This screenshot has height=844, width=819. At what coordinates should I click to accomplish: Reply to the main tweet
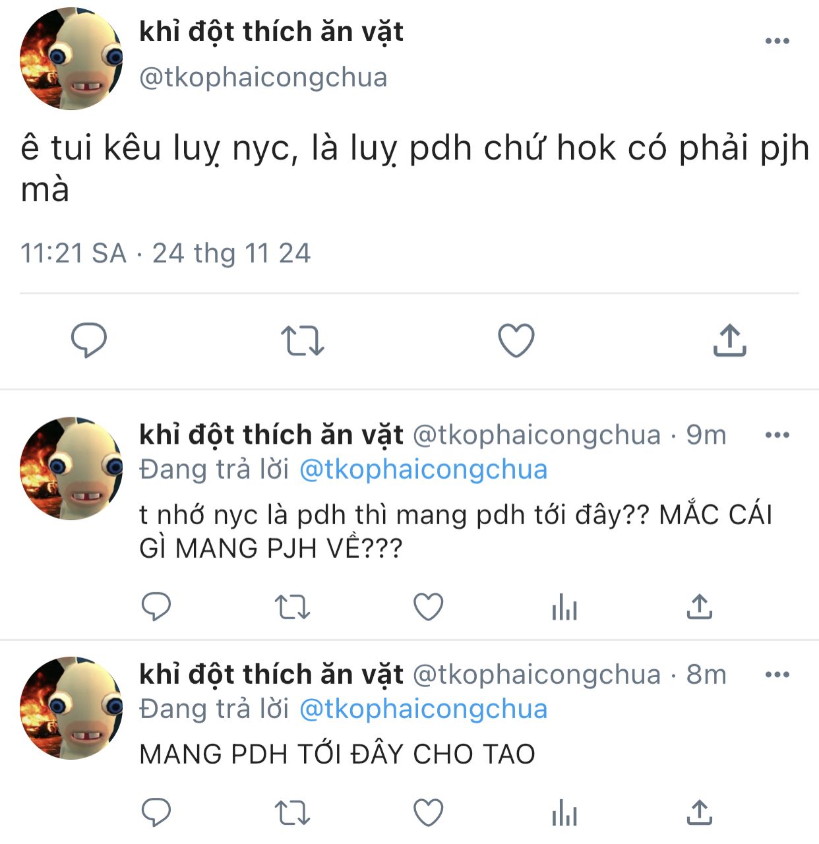point(89,340)
